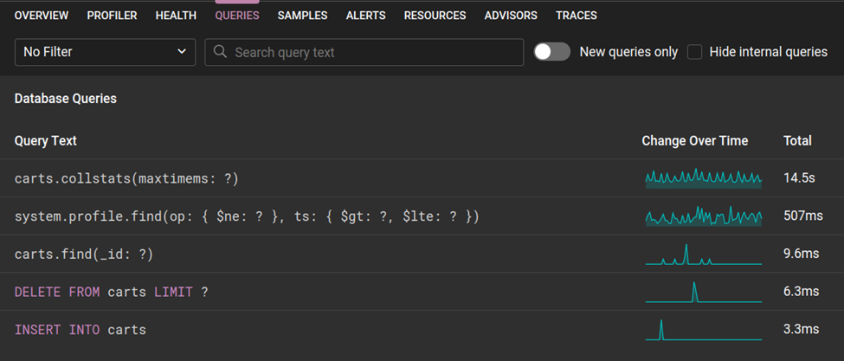Image resolution: width=844 pixels, height=361 pixels.
Task: Click the search magnifier icon
Action: [221, 52]
